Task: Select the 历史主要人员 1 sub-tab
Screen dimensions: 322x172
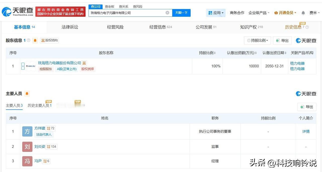Action: (39, 106)
